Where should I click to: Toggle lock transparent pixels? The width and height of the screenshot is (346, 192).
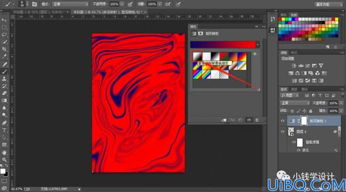(x=292, y=111)
